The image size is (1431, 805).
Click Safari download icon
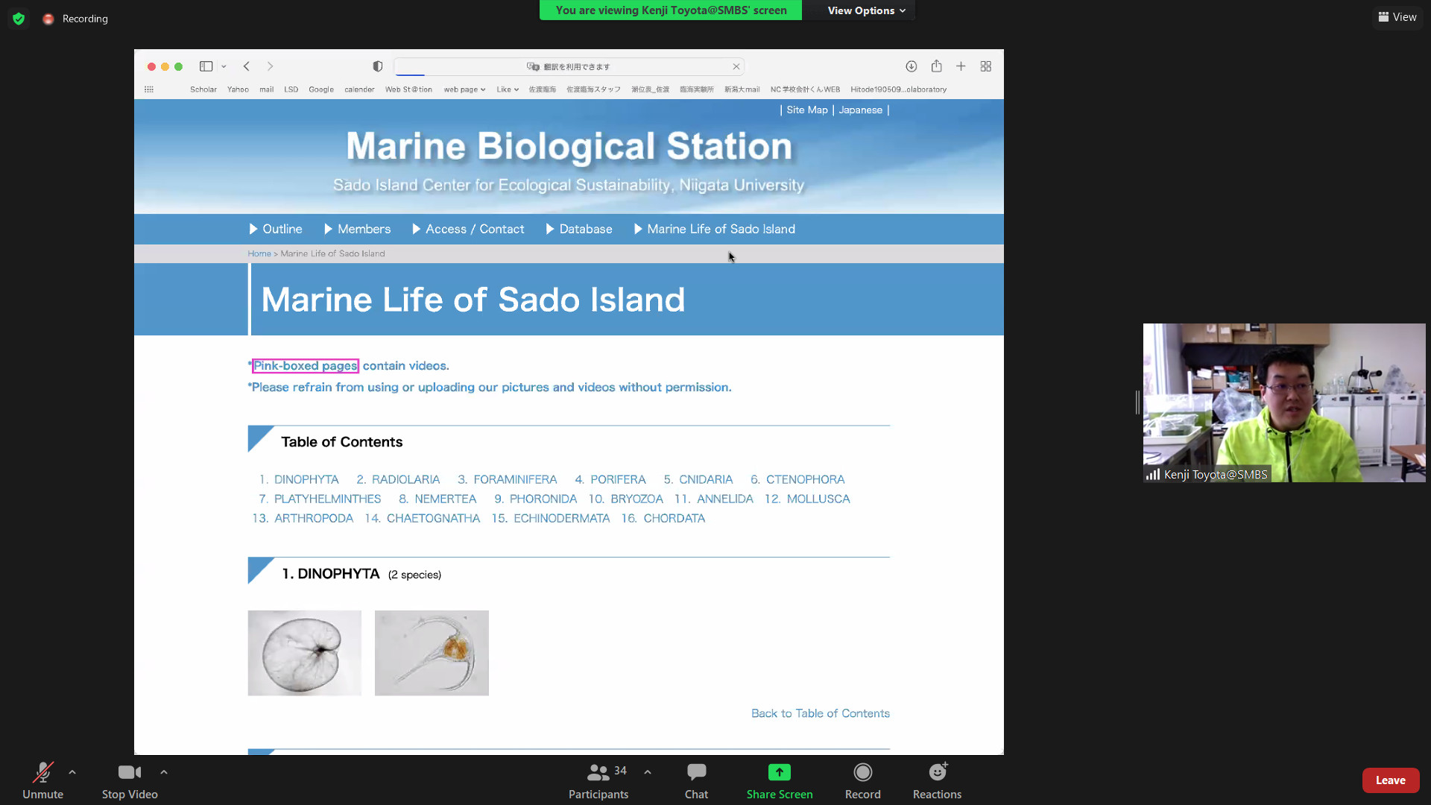point(911,66)
